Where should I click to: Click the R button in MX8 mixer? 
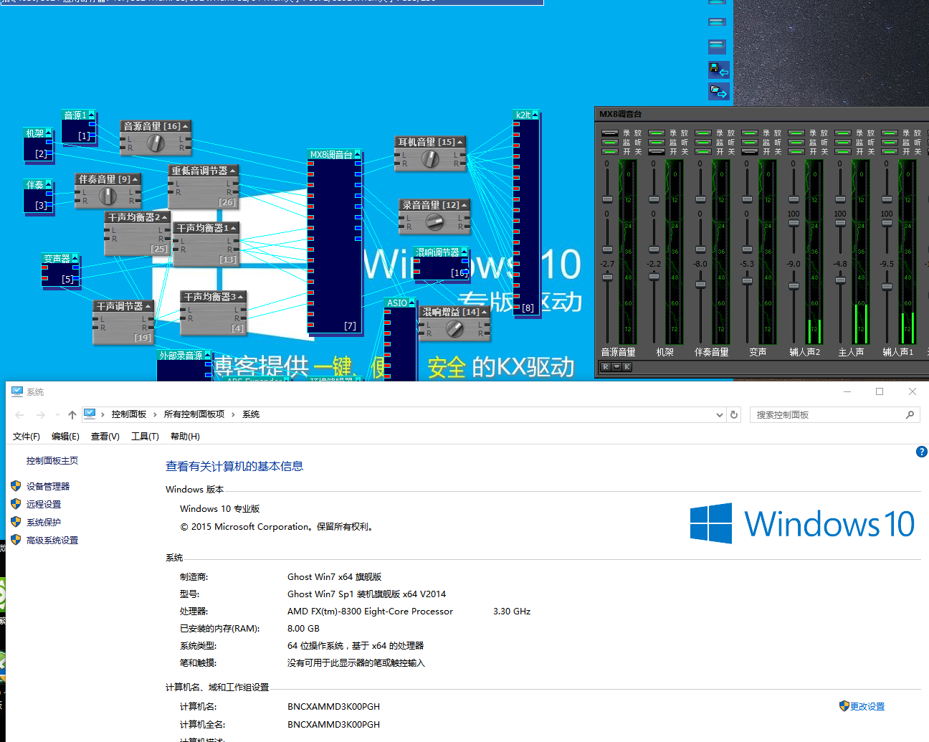coord(606,367)
